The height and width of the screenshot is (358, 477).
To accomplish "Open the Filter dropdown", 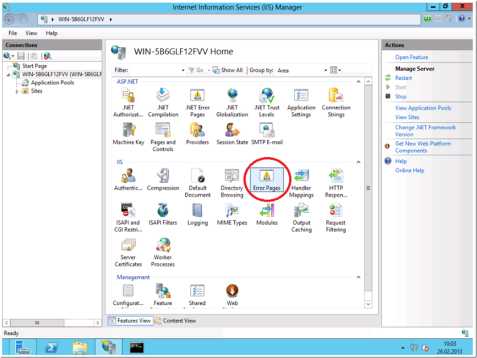I will [x=183, y=70].
